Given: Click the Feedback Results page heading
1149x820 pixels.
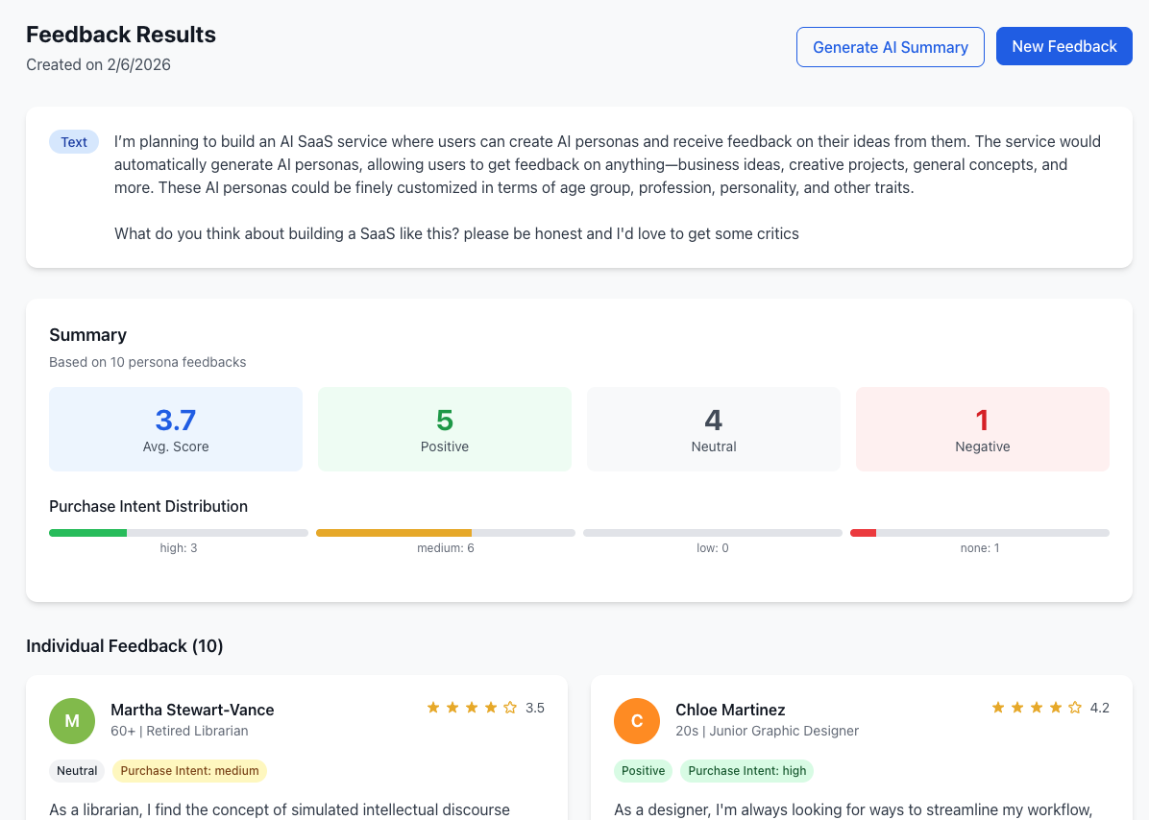Looking at the screenshot, I should coord(121,35).
